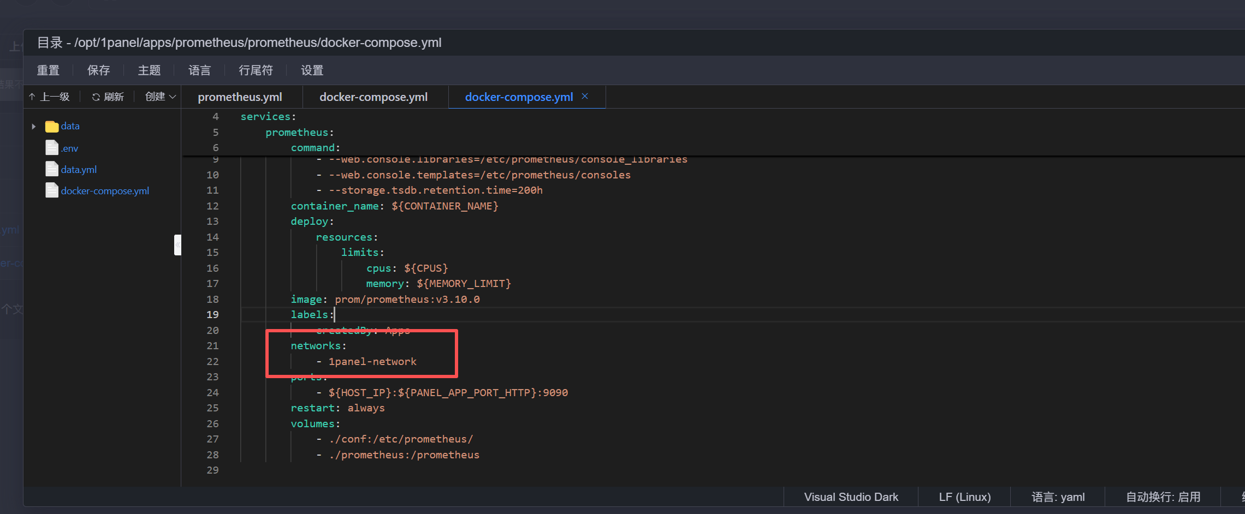1245x514 pixels.
Task: Click the sticky services: line
Action: coord(268,117)
